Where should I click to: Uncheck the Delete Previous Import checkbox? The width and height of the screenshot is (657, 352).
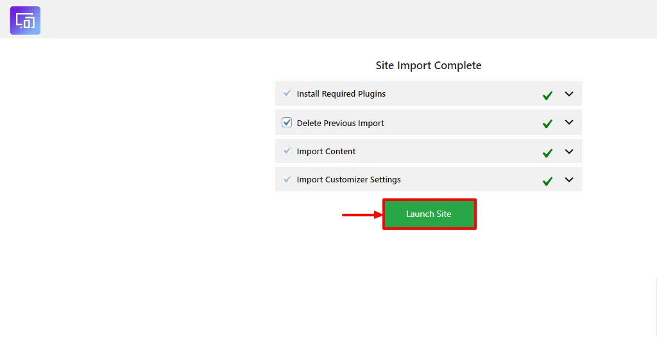click(x=287, y=122)
